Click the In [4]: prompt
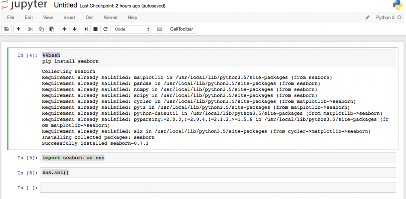Viewport: 406px width, 199px height. click(27, 55)
